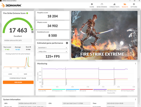Click COMPARE RESULT ONLINE button
141x107 pixels.
tap(18, 78)
